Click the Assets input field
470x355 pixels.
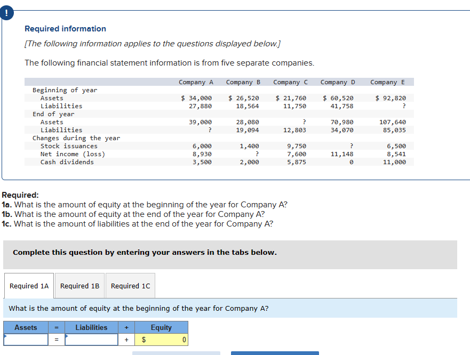26,340
